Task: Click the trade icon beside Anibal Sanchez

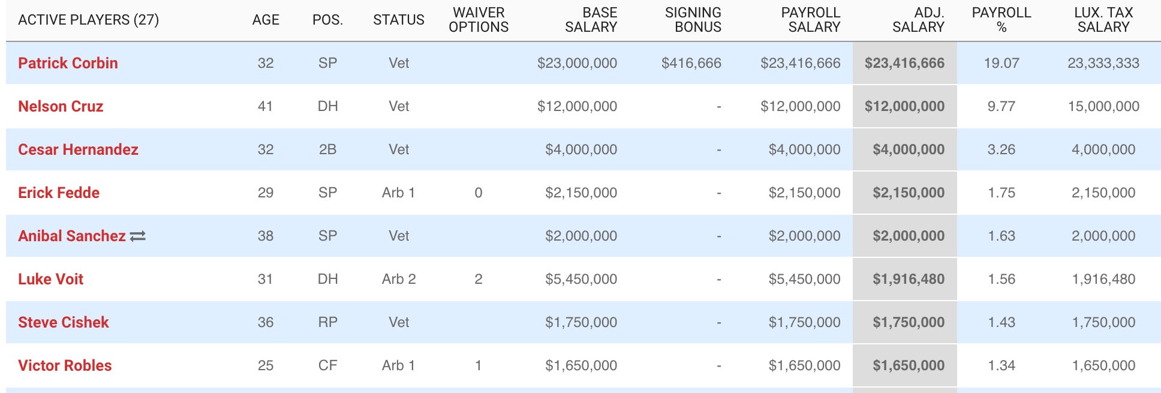Action: click(138, 236)
